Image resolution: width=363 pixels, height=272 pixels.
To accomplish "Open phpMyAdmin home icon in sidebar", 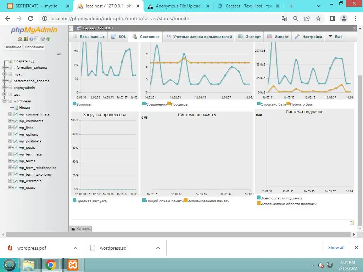I will 20,39.
